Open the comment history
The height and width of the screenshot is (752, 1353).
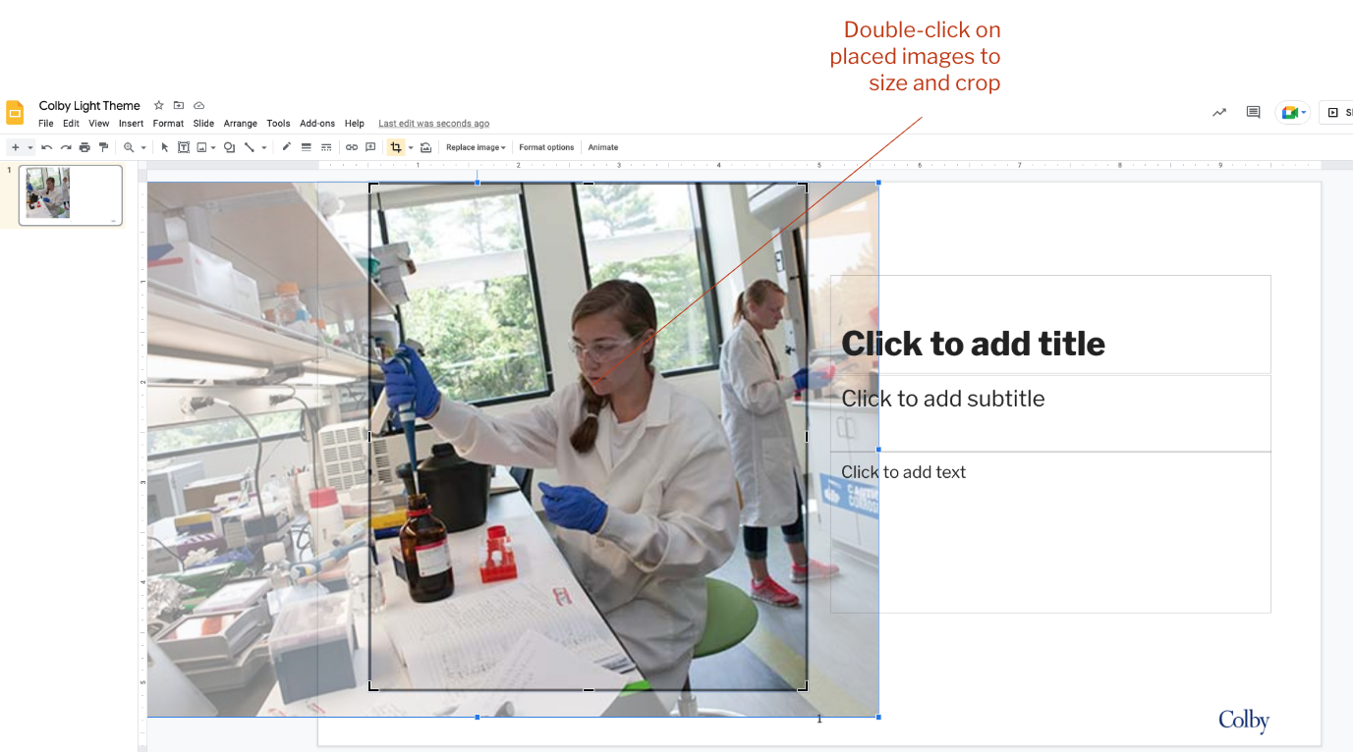point(1253,113)
